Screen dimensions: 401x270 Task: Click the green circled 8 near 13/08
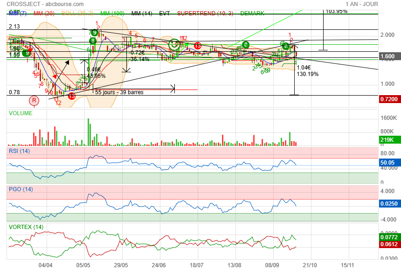tap(246, 45)
